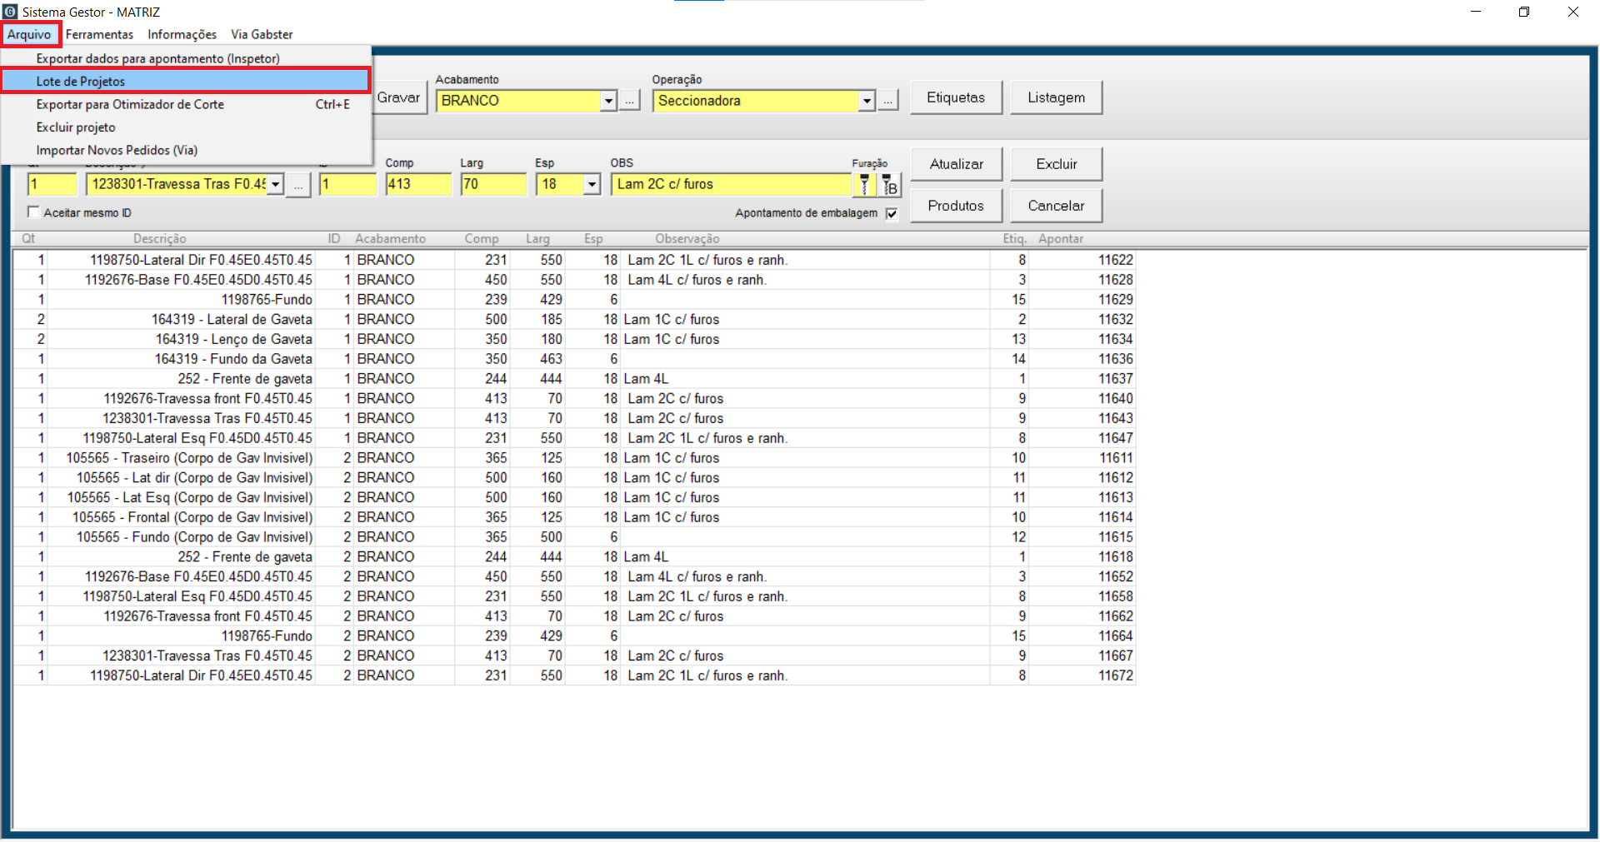Viewport: 1600px width, 842px height.
Task: Open the Informações menu
Action: 182,34
